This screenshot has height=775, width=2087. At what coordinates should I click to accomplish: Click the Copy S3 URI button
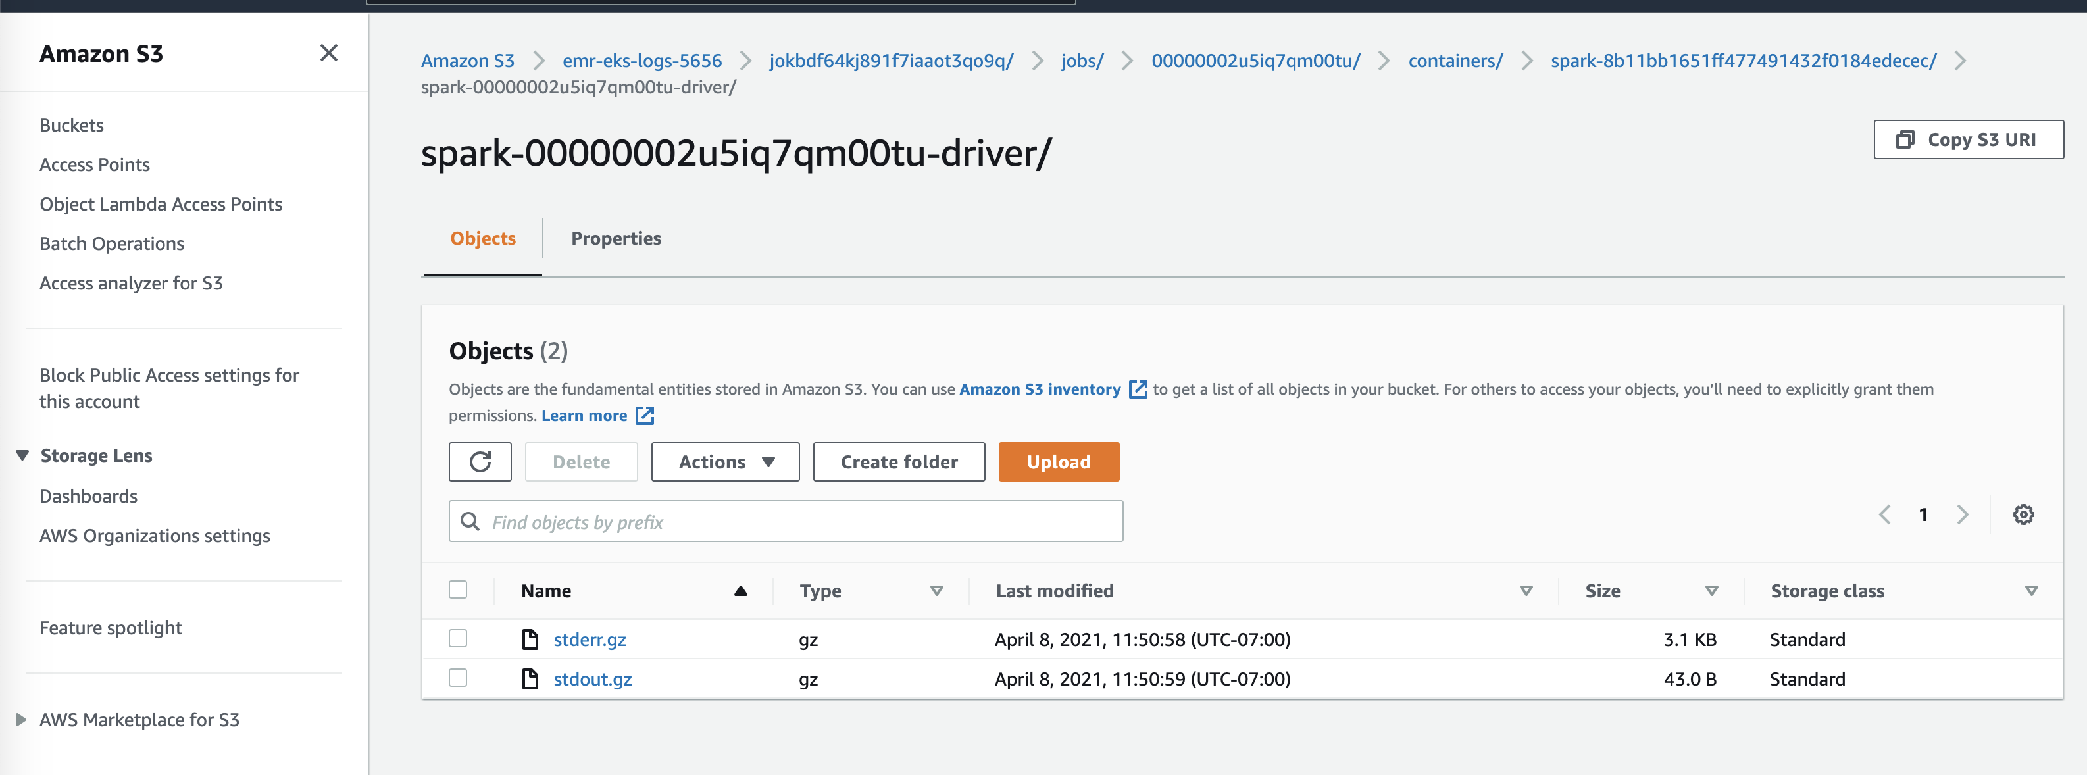[x=1968, y=140]
